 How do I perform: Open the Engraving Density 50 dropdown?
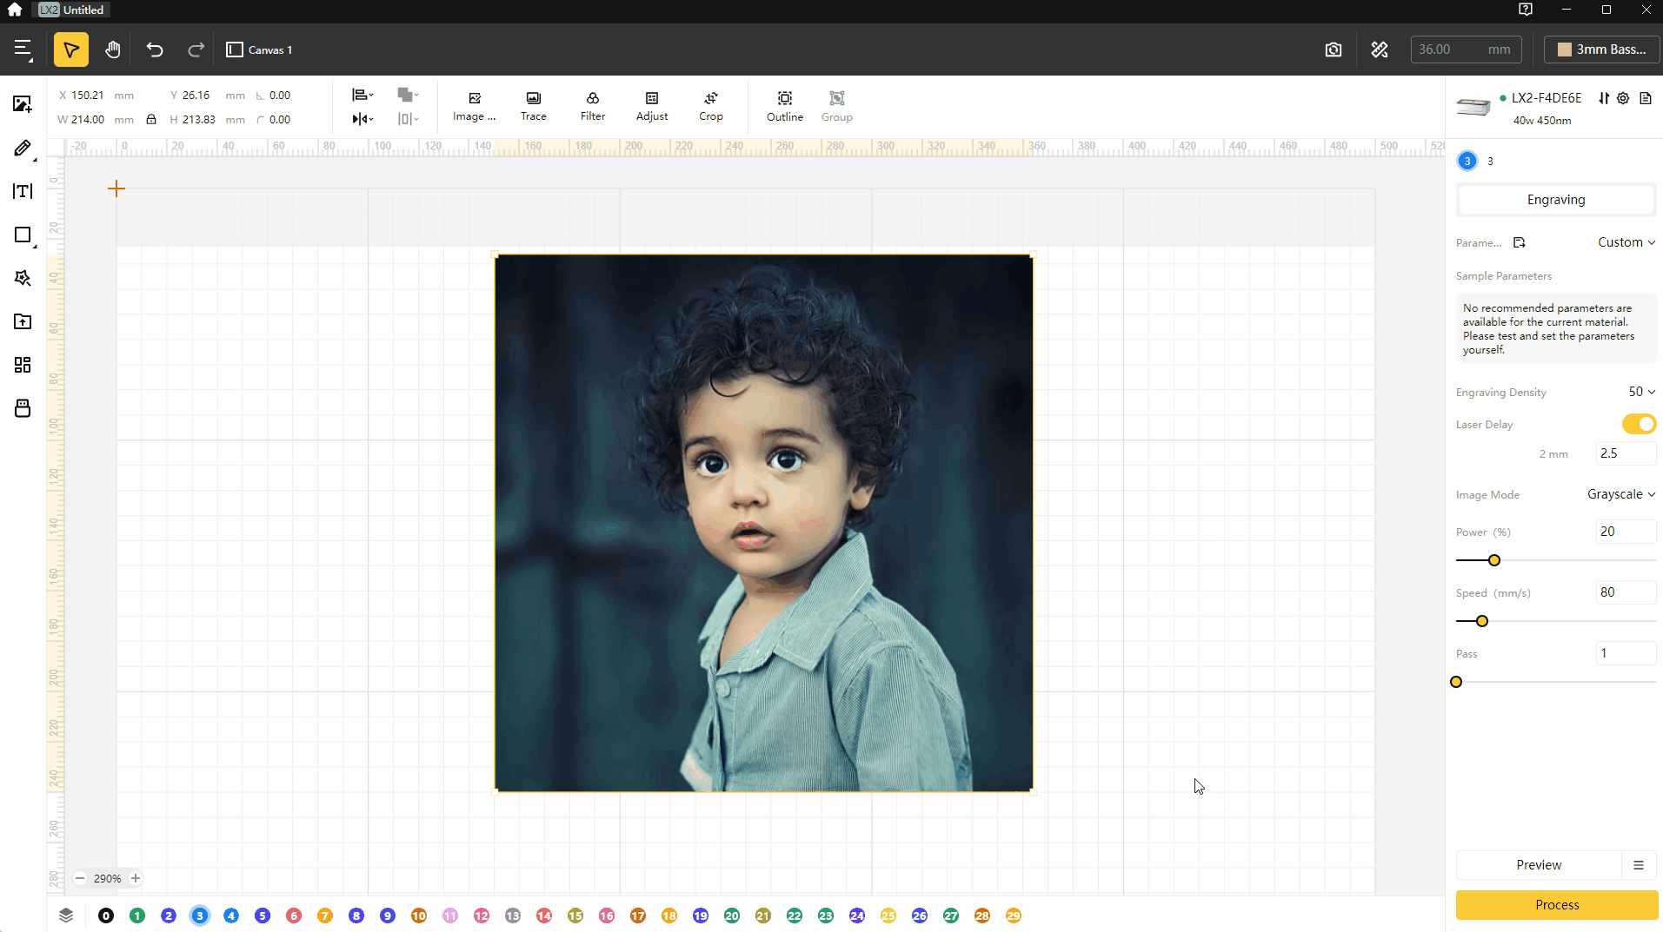click(x=1641, y=392)
